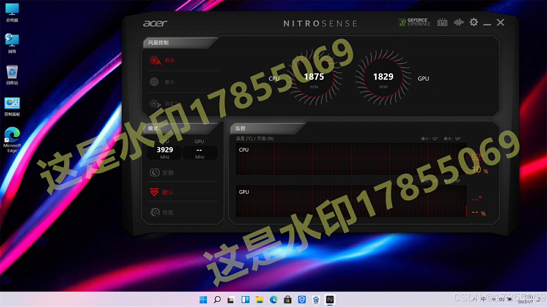The image size is (547, 307).
Task: Open 网络 desktop icon
Action: click(x=12, y=44)
